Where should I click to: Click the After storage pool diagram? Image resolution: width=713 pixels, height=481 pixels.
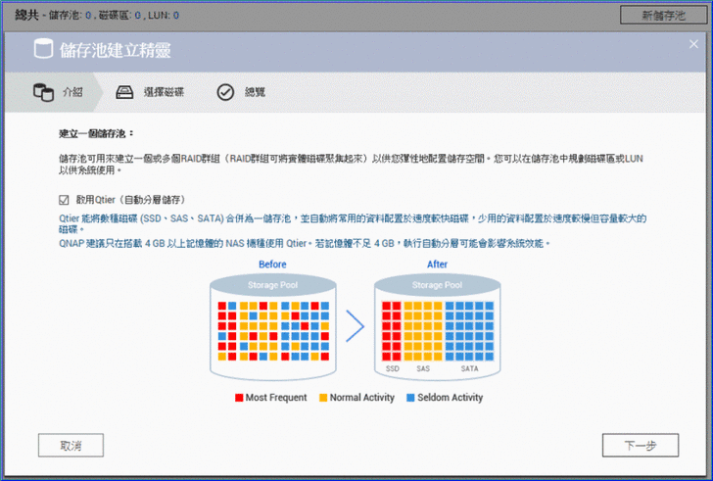[x=438, y=327]
